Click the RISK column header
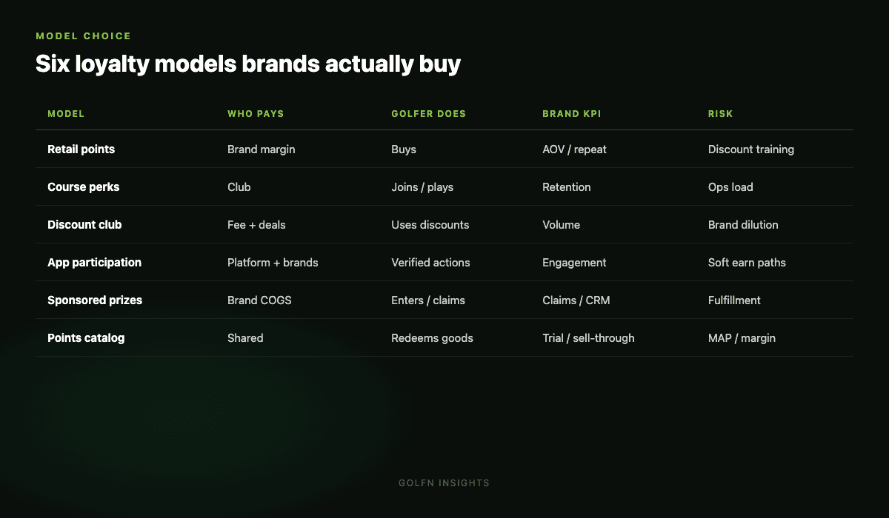 tap(720, 114)
